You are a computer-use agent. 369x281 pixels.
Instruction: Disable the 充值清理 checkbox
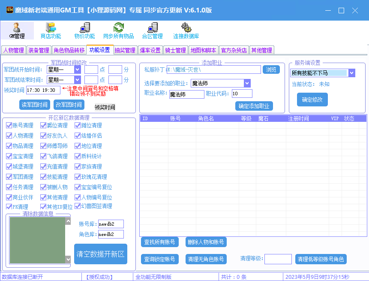point(43,166)
